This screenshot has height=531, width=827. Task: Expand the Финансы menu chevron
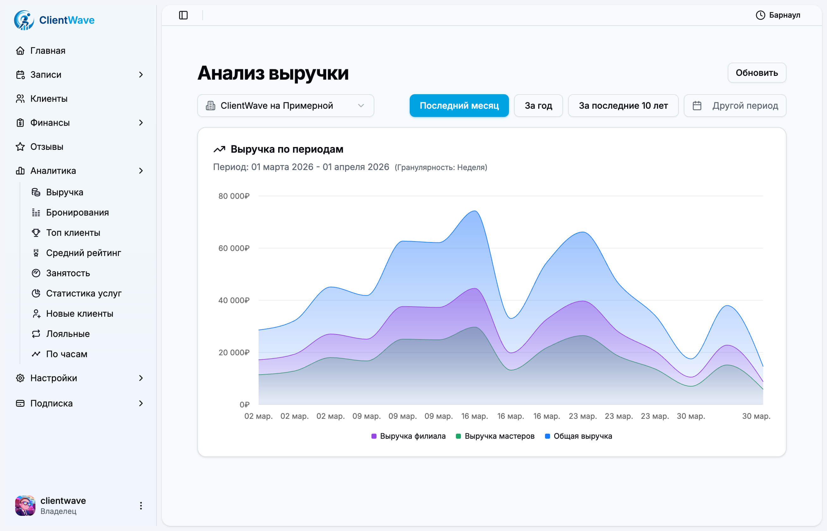(141, 123)
